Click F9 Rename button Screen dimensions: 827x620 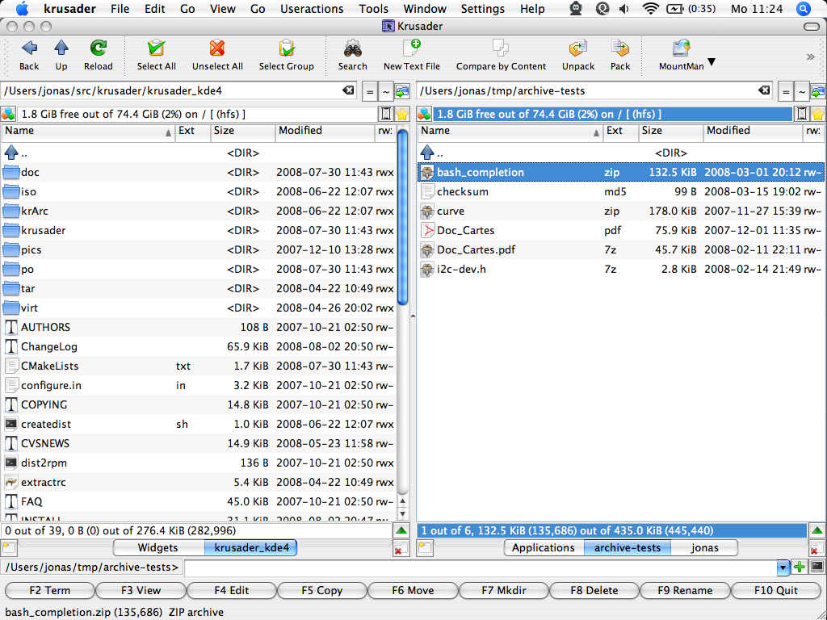click(685, 590)
